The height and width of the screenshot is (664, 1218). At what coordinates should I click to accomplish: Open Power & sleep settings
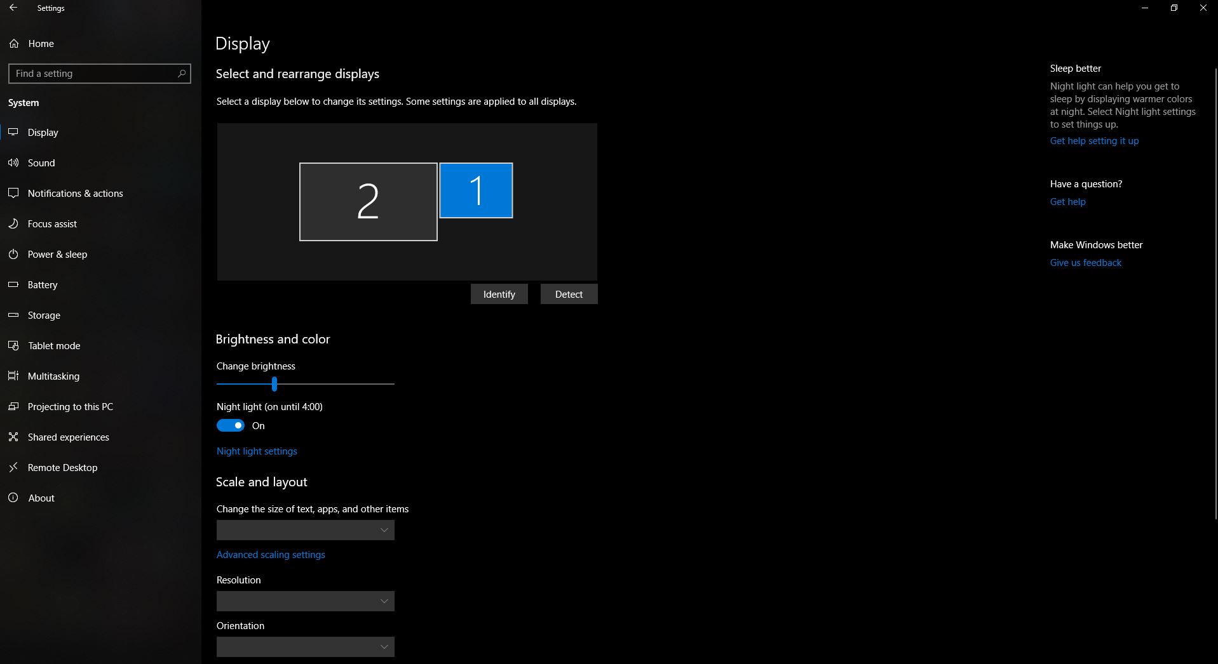tap(100, 254)
